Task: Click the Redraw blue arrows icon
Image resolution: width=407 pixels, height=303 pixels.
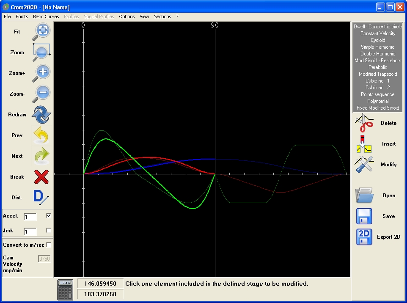Action: click(x=41, y=115)
